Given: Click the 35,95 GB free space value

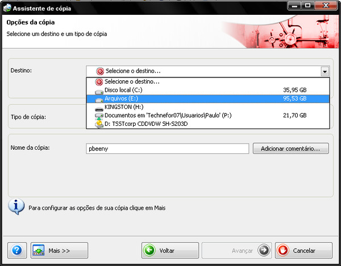Looking at the screenshot, I should 294,90.
